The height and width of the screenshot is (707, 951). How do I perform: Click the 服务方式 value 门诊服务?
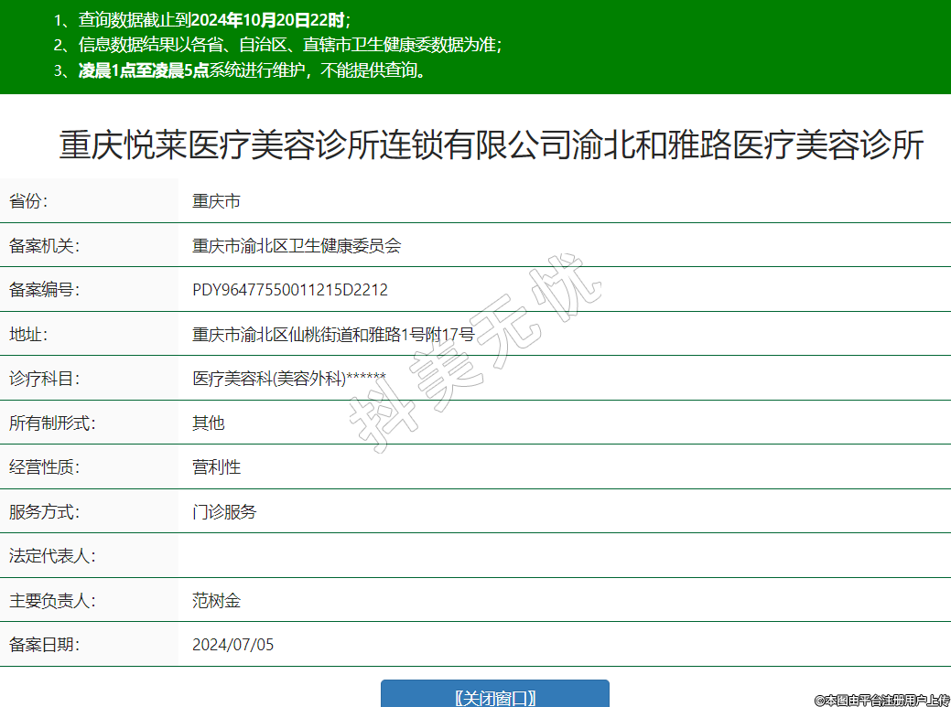[224, 511]
